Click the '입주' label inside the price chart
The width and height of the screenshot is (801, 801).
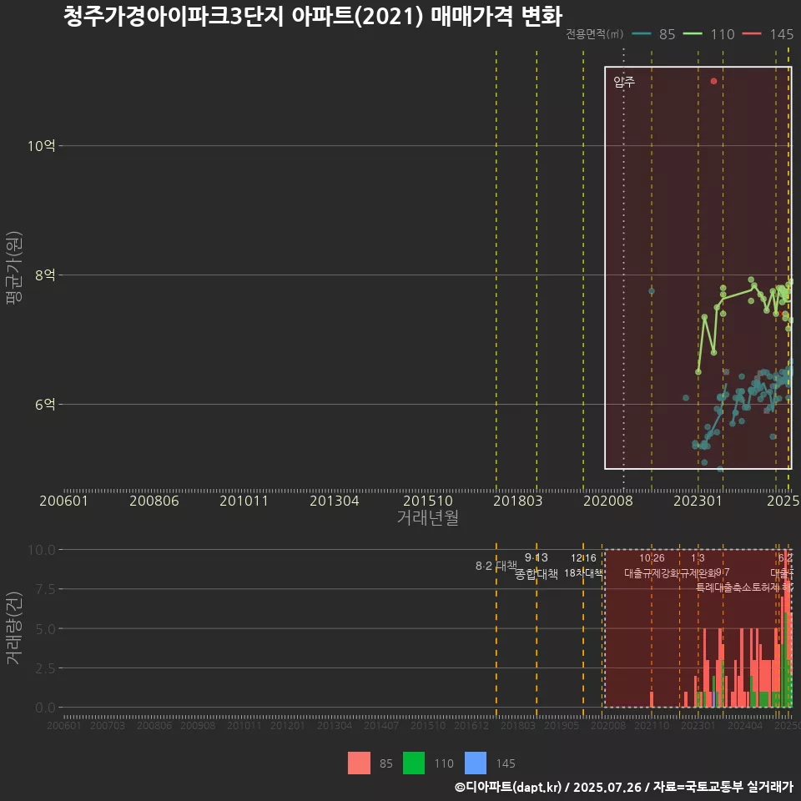click(x=624, y=82)
